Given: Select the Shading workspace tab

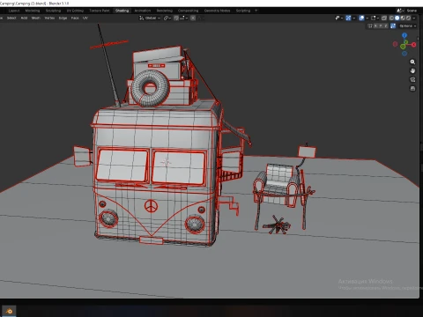Looking at the screenshot, I should pyautogui.click(x=122, y=11).
